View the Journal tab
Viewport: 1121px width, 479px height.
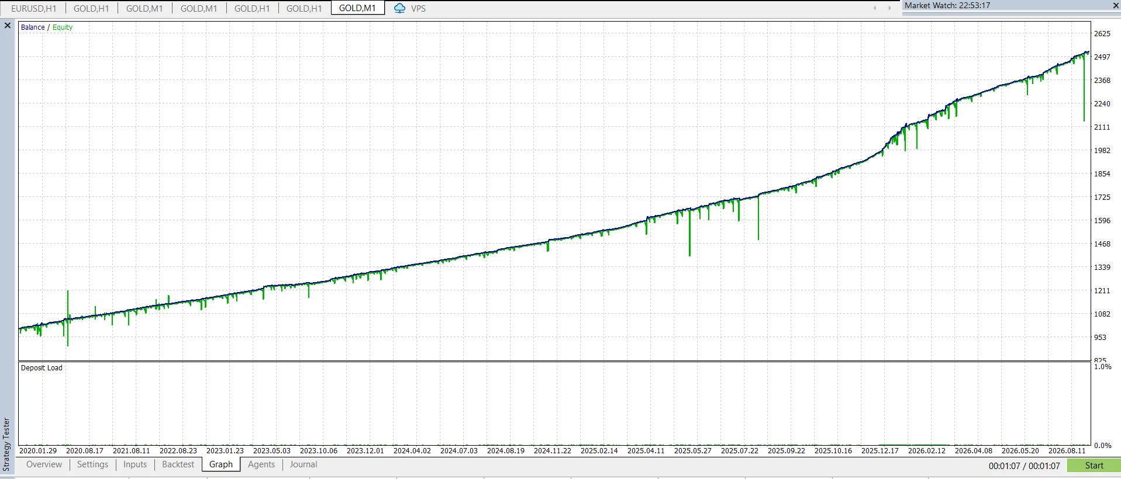(303, 464)
